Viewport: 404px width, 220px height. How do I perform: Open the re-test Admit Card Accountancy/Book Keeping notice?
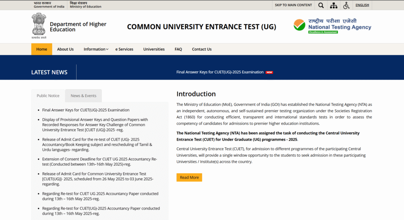click(x=97, y=145)
